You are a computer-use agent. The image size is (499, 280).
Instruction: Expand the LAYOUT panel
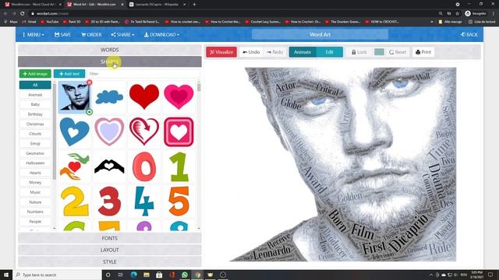coord(109,250)
